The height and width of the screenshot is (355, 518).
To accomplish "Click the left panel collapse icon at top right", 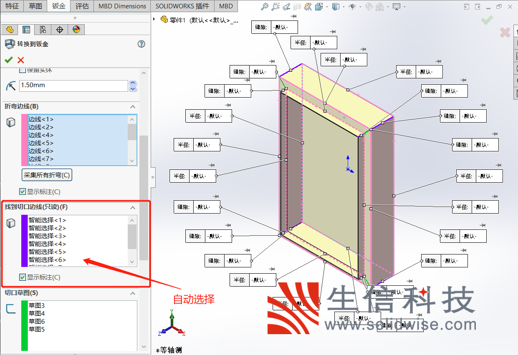I will pos(467,7).
